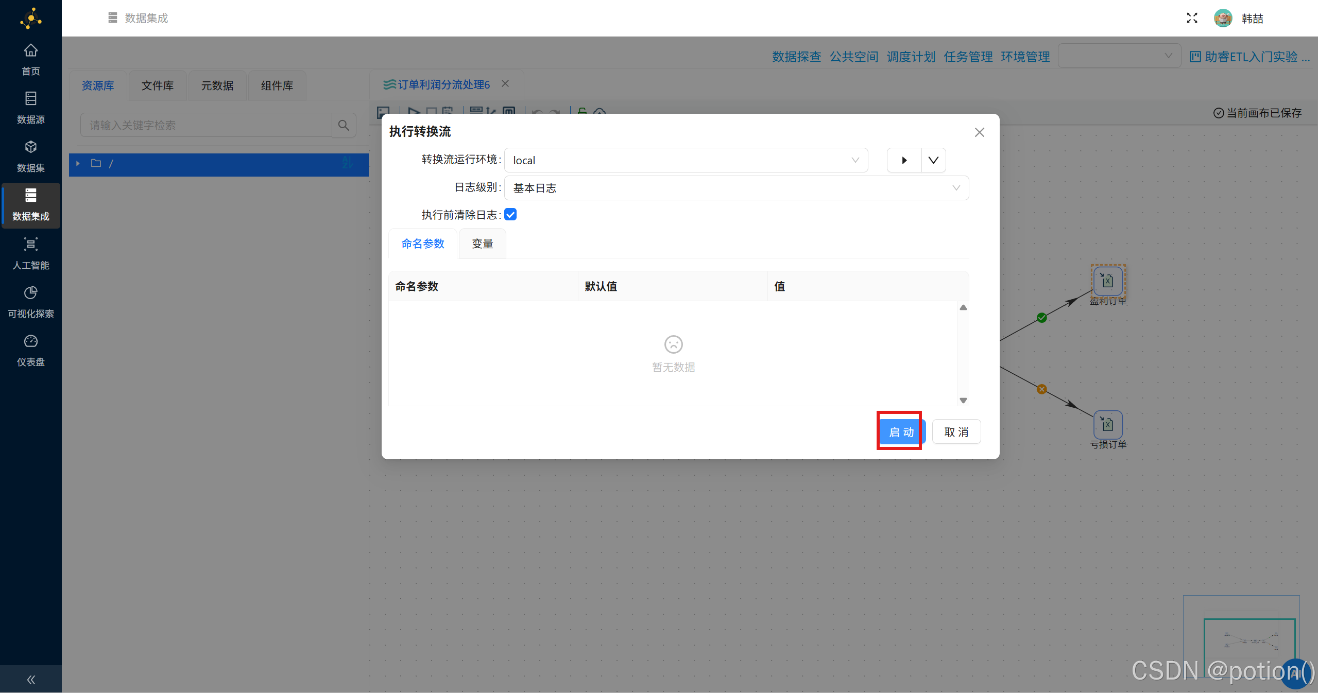Viewport: 1318px width, 693px height.
Task: Open the 转换流运行环境 local dropdown
Action: point(686,160)
